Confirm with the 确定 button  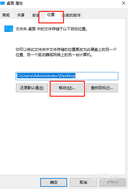coord(54,182)
